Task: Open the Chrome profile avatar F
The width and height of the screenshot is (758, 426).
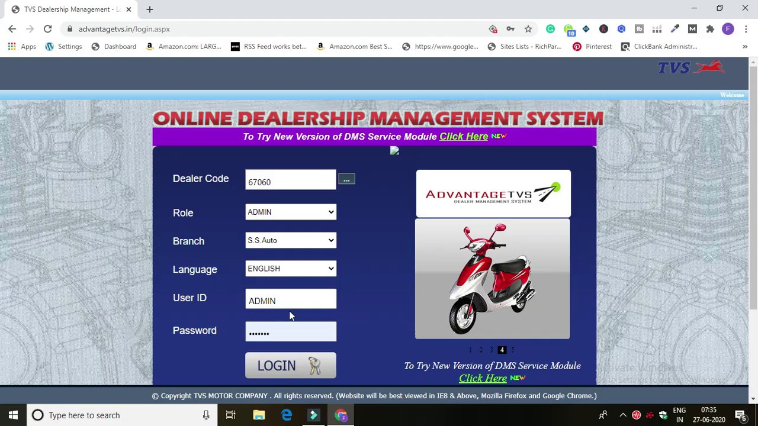Action: click(728, 29)
